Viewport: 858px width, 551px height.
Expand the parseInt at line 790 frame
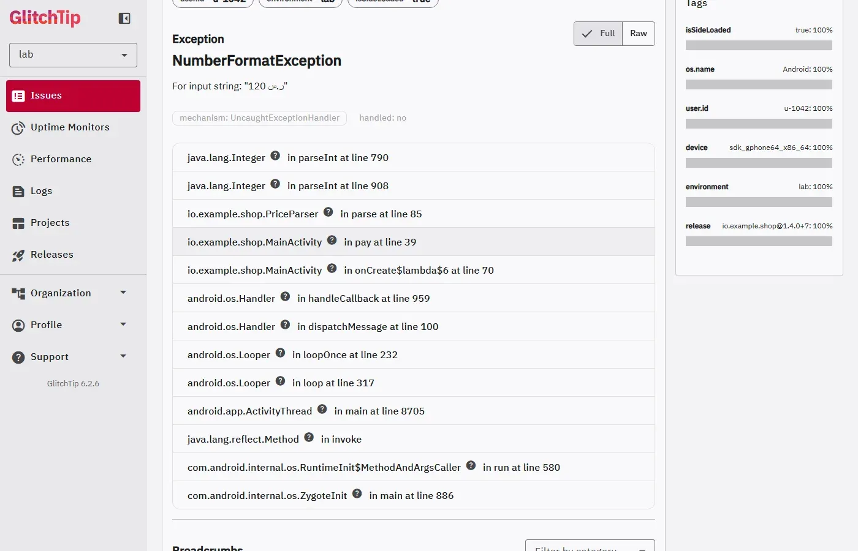(x=414, y=157)
